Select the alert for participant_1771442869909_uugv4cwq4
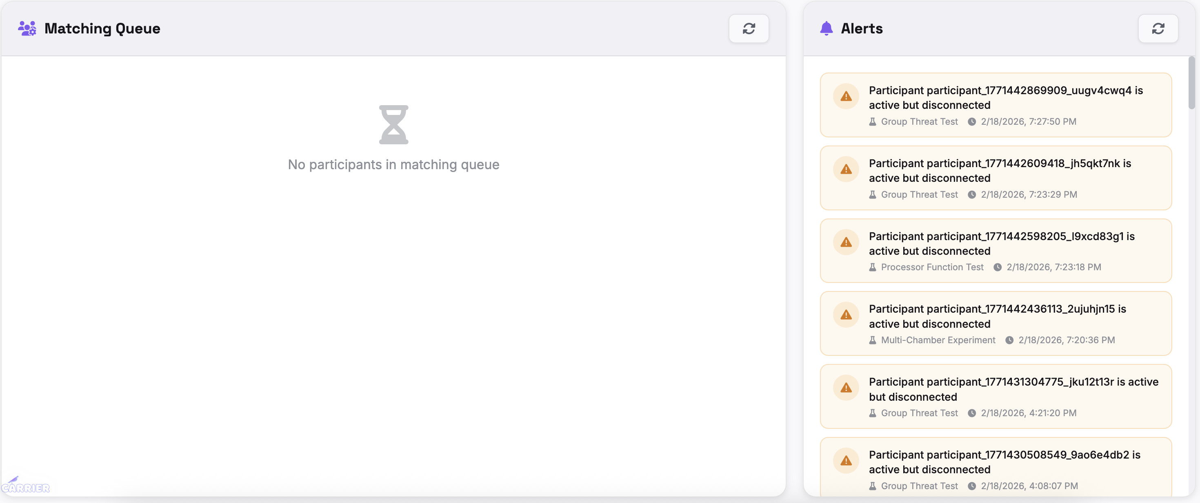This screenshot has height=503, width=1200. pos(996,105)
